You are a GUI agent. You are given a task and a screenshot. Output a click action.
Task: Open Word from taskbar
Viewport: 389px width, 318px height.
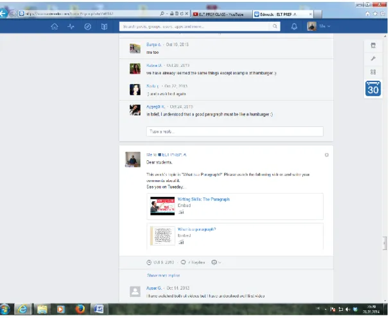tap(99, 309)
